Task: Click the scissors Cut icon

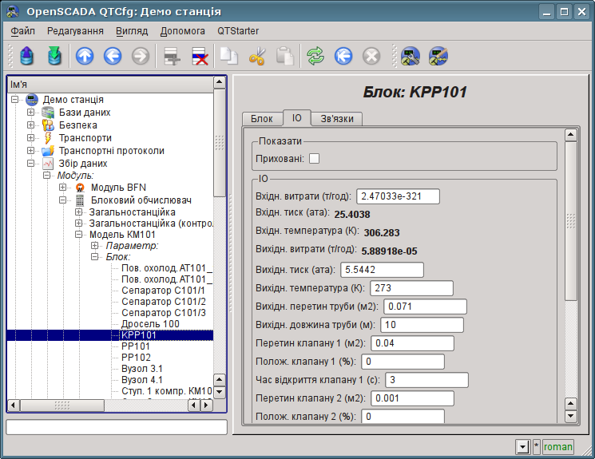Action: pos(257,56)
